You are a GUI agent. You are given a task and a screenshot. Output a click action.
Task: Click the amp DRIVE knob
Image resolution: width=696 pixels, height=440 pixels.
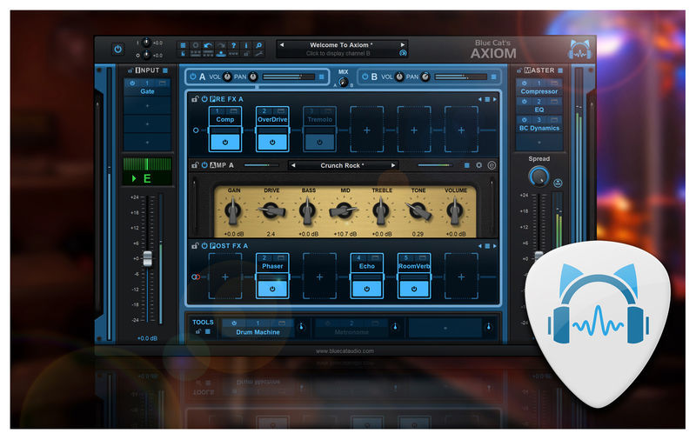tap(271, 210)
